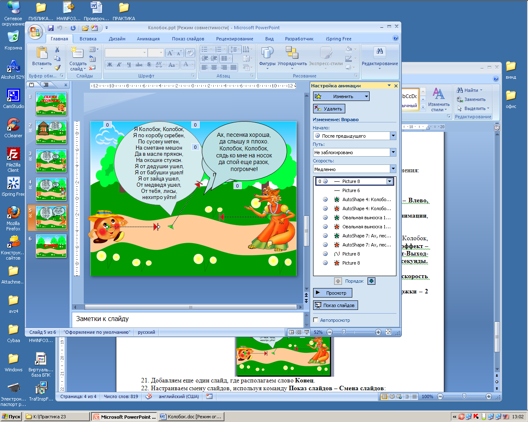Viewport: 528px width, 422px height.
Task: Toggle the Outline tab in left pane
Action: click(x=46, y=84)
